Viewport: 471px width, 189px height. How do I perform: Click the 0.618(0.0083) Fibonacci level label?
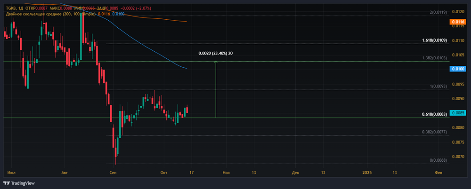point(435,114)
